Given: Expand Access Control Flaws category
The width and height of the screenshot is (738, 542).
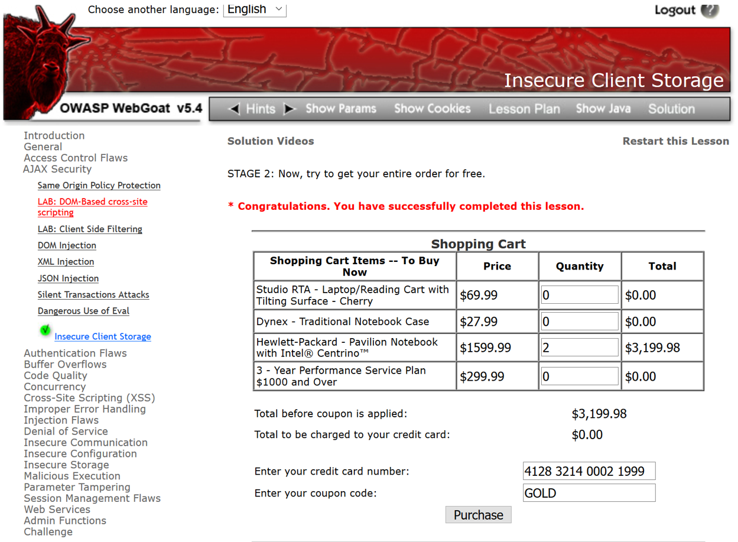Looking at the screenshot, I should pos(76,158).
